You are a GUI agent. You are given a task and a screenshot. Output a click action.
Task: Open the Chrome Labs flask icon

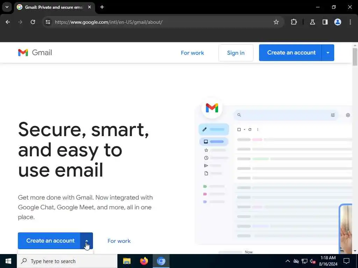tap(312, 22)
